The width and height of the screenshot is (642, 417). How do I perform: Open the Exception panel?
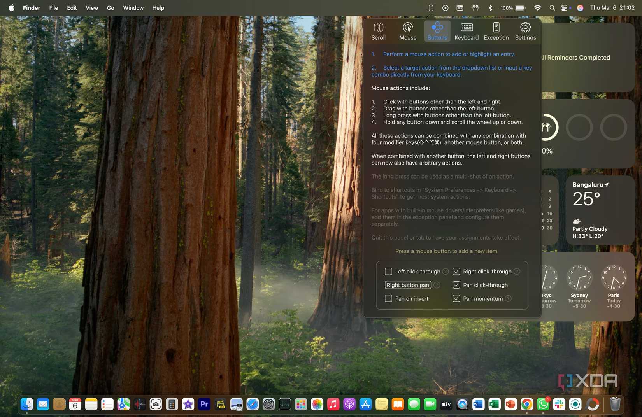[x=496, y=31]
